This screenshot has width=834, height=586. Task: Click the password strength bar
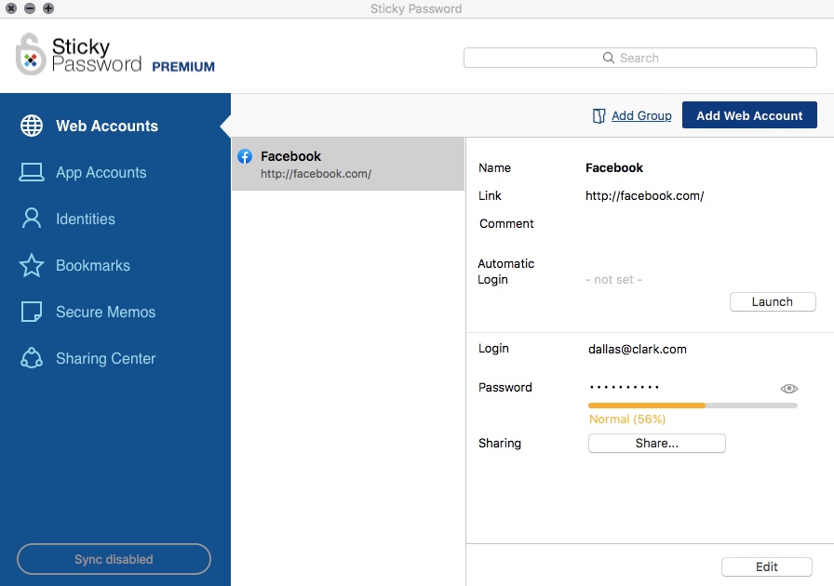tap(693, 404)
